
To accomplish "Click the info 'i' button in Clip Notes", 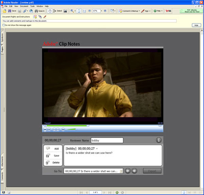I will point(158,140).
